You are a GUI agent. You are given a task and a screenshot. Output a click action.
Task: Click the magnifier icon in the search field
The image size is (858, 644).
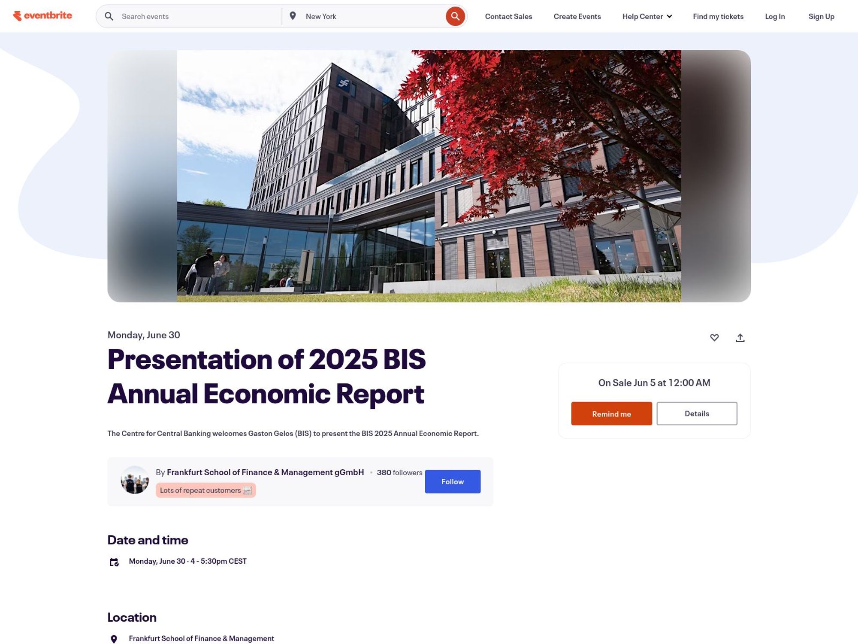109,16
